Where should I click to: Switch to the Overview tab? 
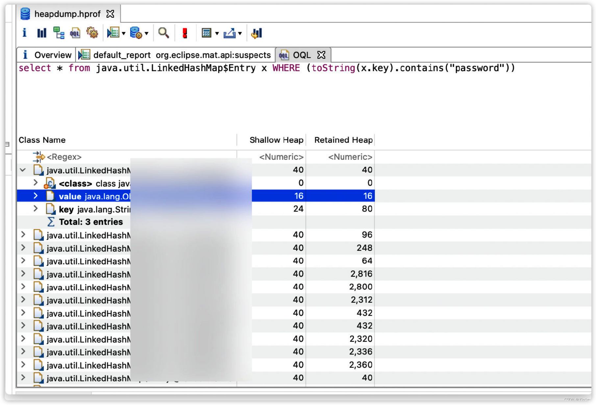click(x=47, y=55)
